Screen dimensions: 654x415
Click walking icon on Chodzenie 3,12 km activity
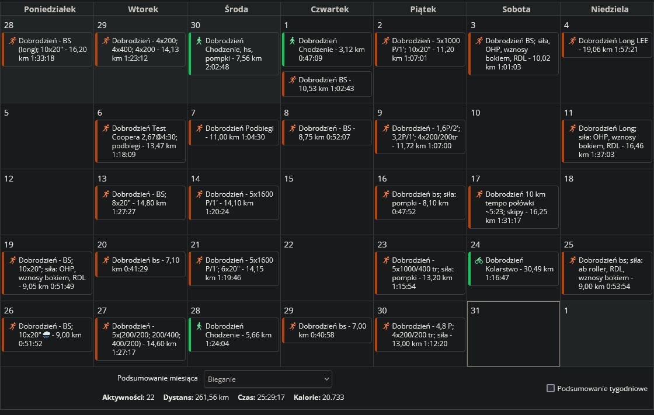[x=292, y=41]
